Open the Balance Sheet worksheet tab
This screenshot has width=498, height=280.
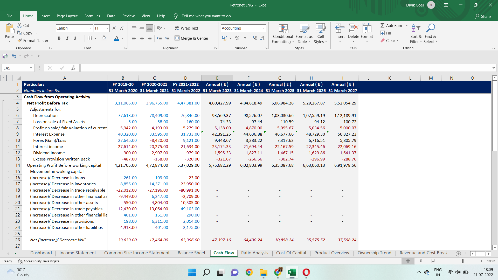[x=191, y=253]
